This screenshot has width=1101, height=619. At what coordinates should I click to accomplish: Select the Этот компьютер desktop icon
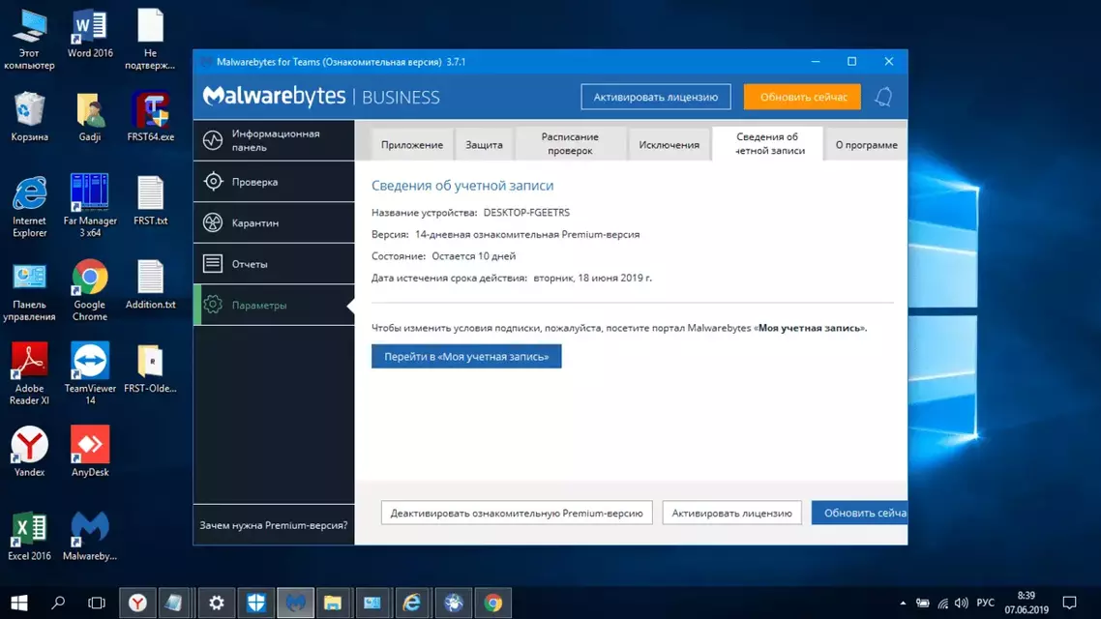(x=29, y=40)
